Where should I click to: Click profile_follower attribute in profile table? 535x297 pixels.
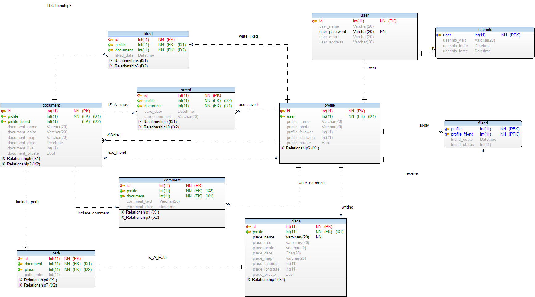point(300,132)
